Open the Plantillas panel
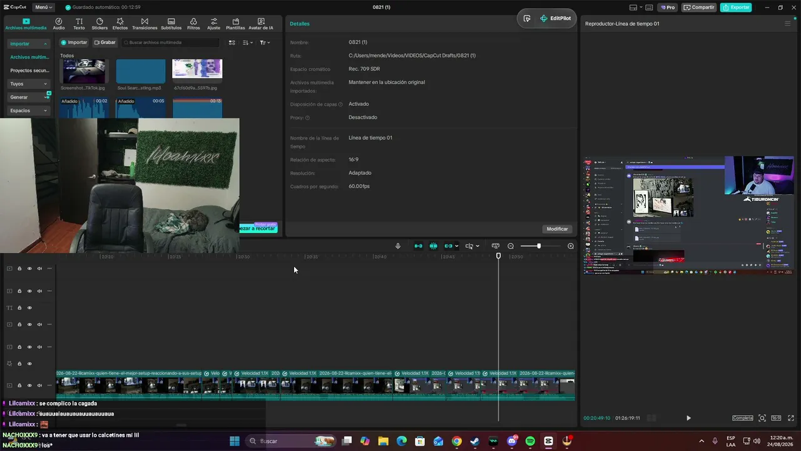Image resolution: width=801 pixels, height=451 pixels. click(x=235, y=24)
